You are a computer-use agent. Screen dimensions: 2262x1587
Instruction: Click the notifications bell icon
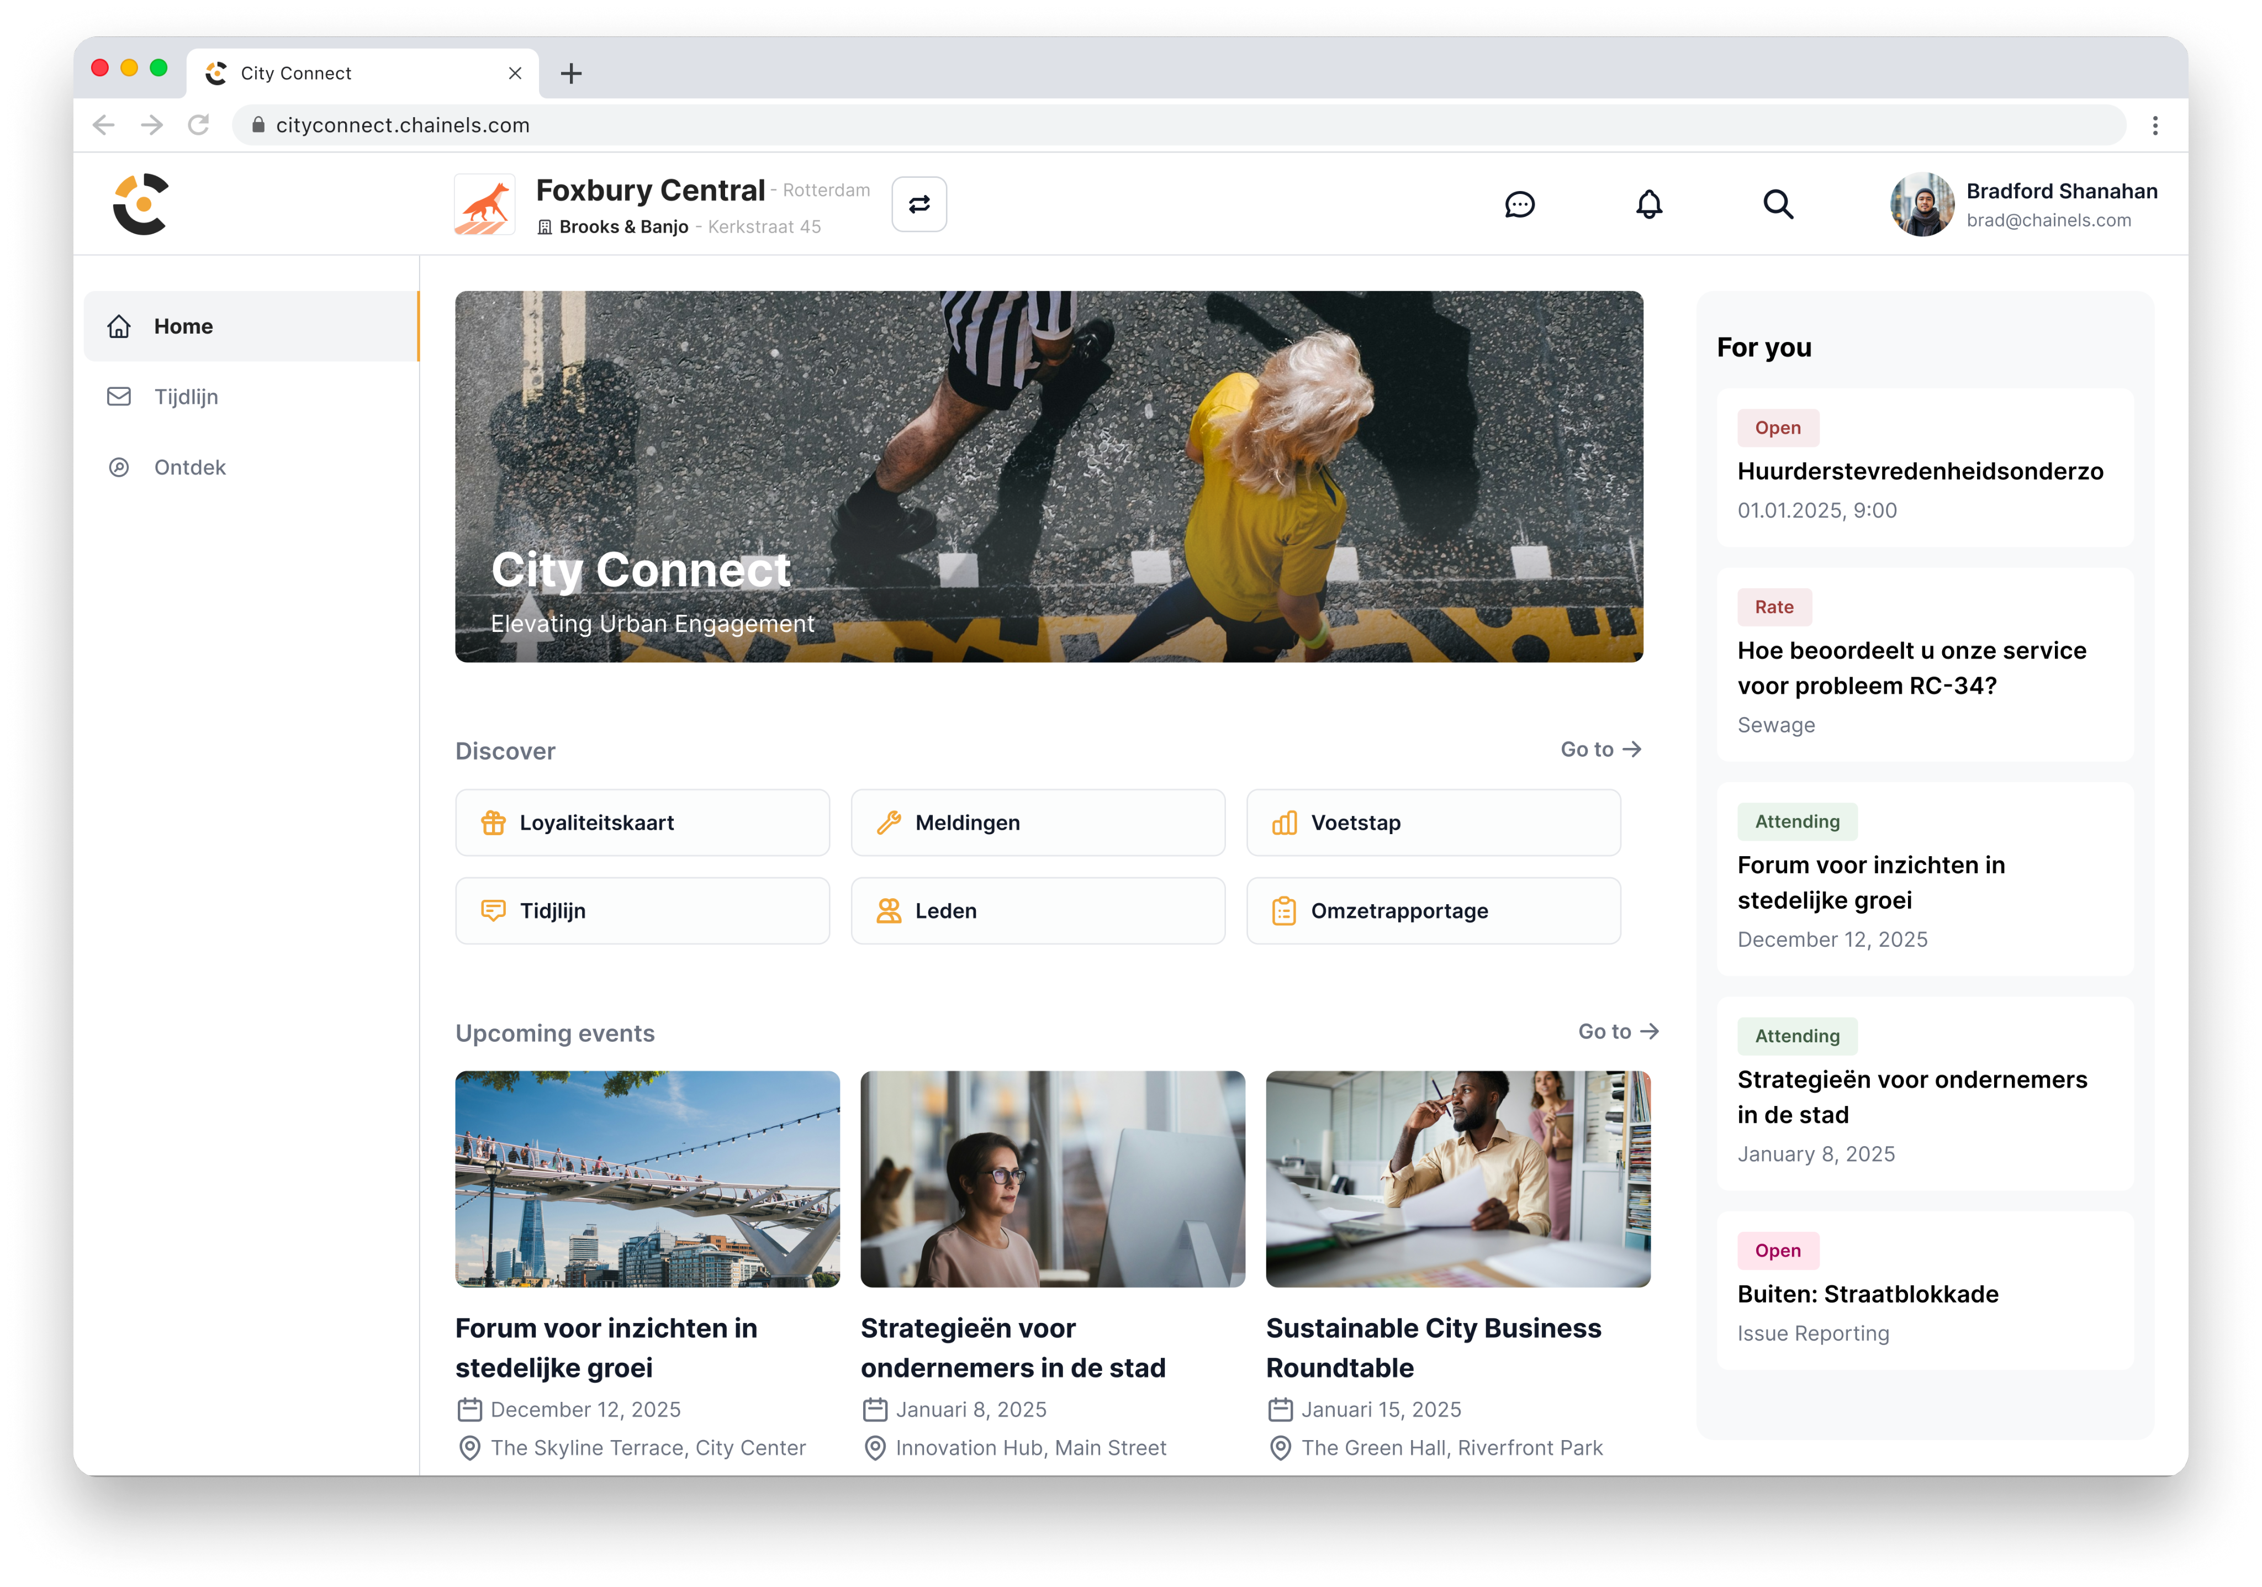1648,204
